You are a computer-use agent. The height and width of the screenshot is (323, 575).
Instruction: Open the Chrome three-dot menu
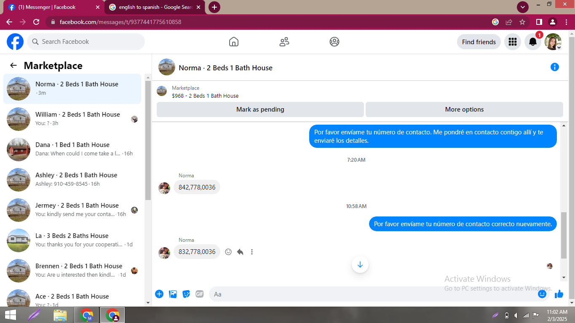pyautogui.click(x=567, y=22)
